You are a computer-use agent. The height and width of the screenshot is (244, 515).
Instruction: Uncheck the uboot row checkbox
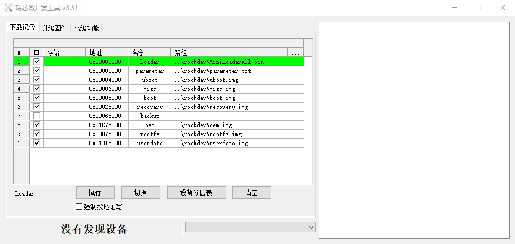(37, 80)
